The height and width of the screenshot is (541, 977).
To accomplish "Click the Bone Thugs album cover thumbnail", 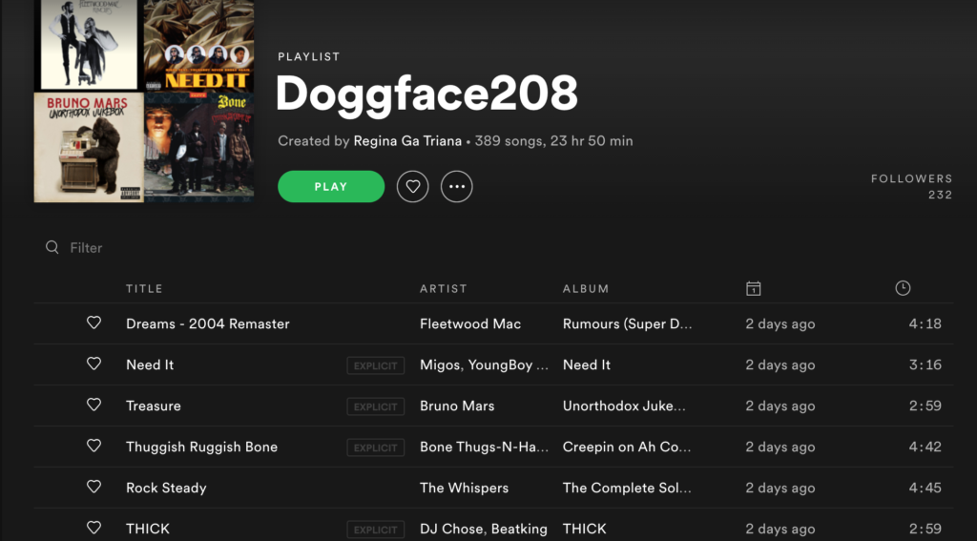I will point(198,147).
